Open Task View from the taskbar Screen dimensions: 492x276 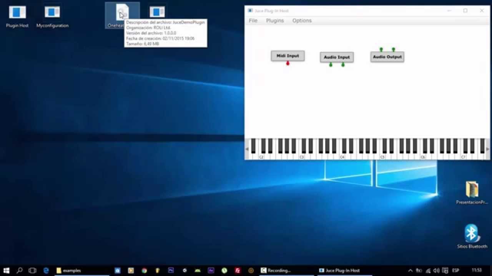coord(33,270)
